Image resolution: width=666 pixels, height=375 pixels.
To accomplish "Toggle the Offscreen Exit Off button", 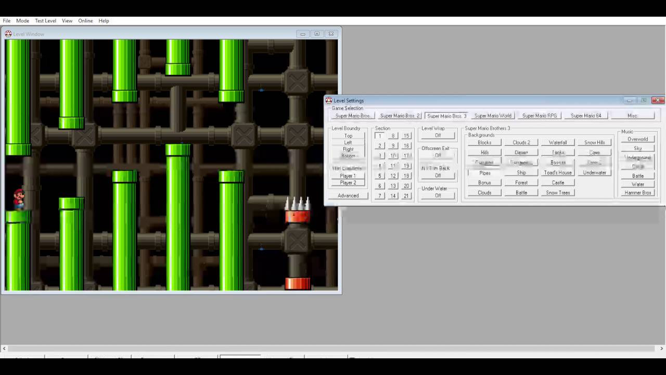I will pos(438,155).
